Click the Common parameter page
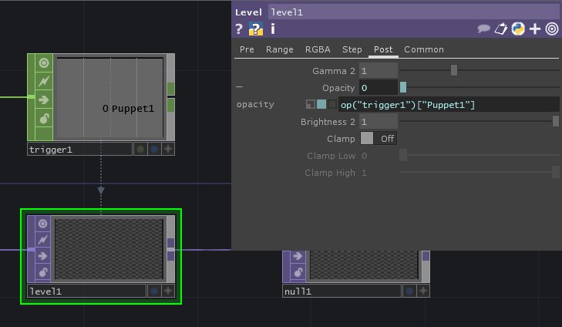This screenshot has width=562, height=327. pos(424,49)
